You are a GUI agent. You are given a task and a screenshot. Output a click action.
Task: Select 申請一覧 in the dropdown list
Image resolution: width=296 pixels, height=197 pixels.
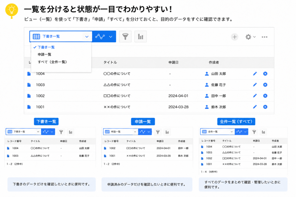click(44, 55)
